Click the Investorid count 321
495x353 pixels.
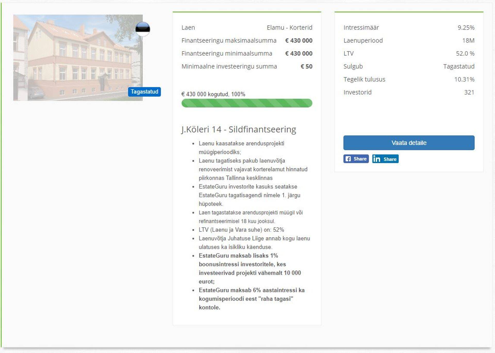(x=469, y=92)
